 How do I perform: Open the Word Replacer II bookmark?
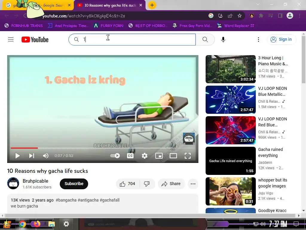(235, 26)
